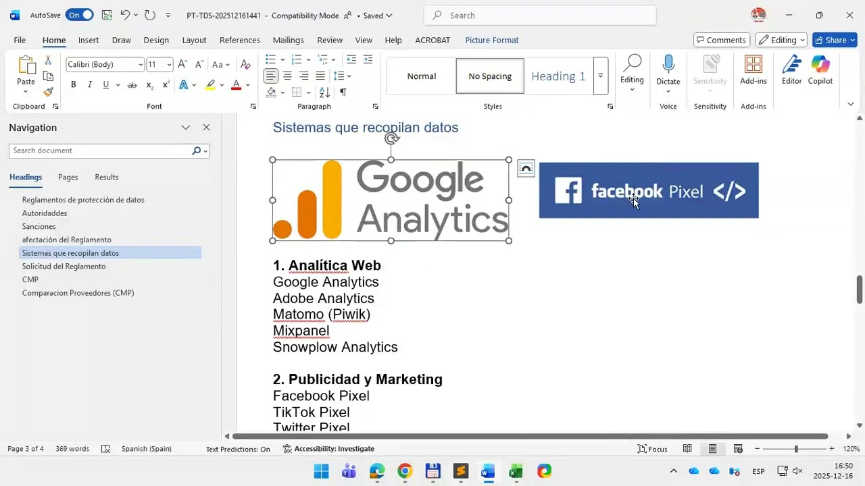865x486 pixels.
Task: Switch to the Insert tab
Action: pyautogui.click(x=89, y=40)
